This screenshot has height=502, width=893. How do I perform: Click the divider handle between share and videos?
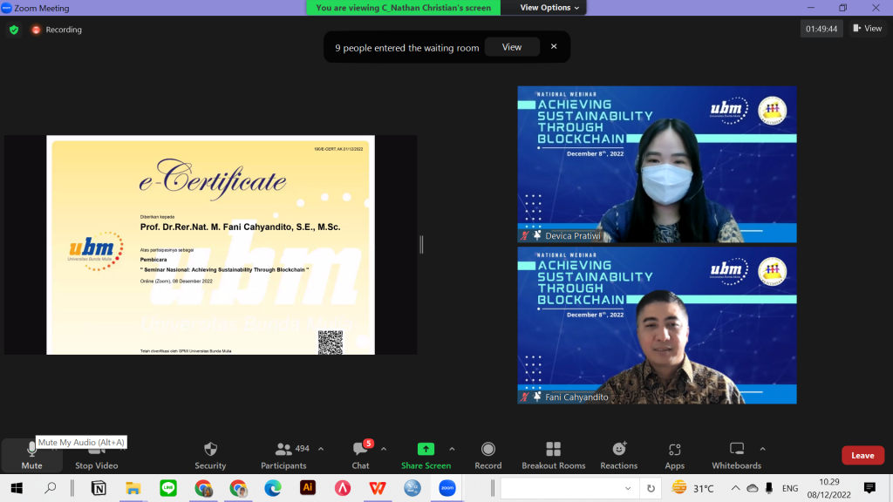[421, 245]
